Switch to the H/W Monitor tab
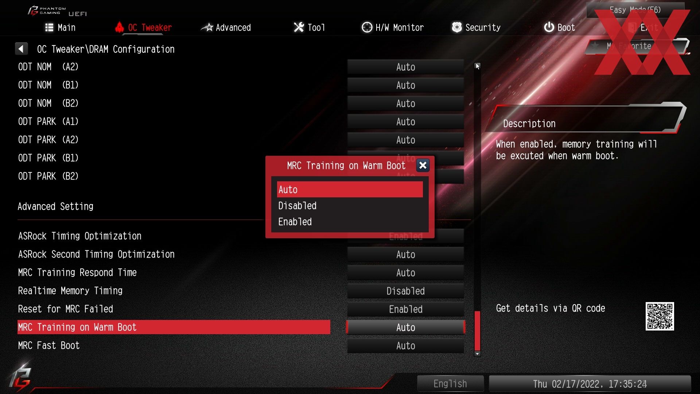The height and width of the screenshot is (394, 700). pos(393,27)
